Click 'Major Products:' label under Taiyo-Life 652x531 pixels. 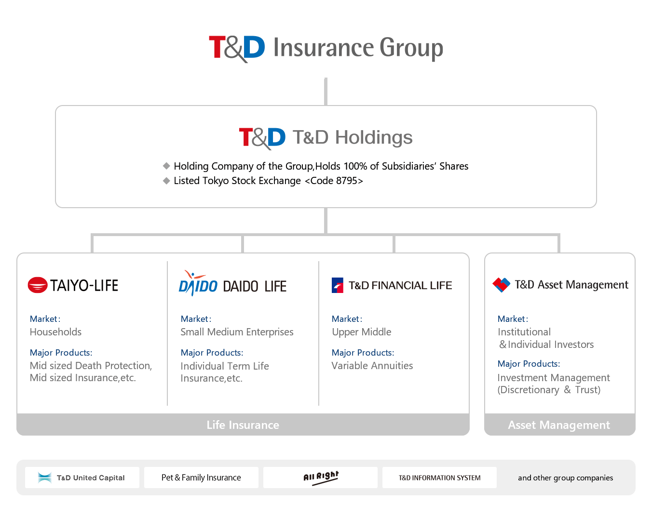(61, 353)
